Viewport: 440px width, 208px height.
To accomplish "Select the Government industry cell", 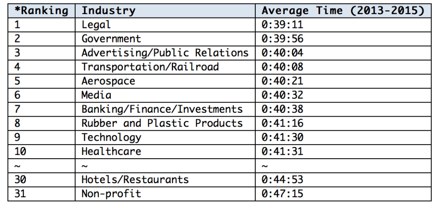I will click(x=111, y=39).
